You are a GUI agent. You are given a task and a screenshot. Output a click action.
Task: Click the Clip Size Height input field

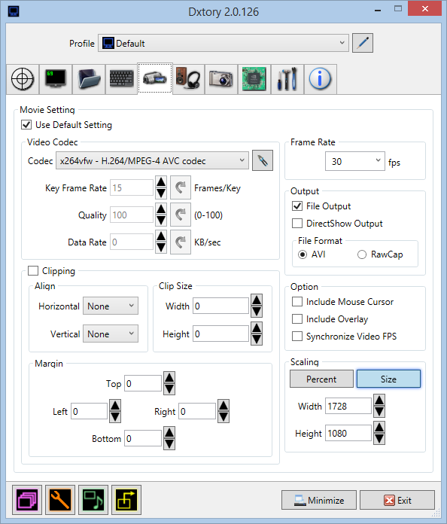(x=220, y=334)
